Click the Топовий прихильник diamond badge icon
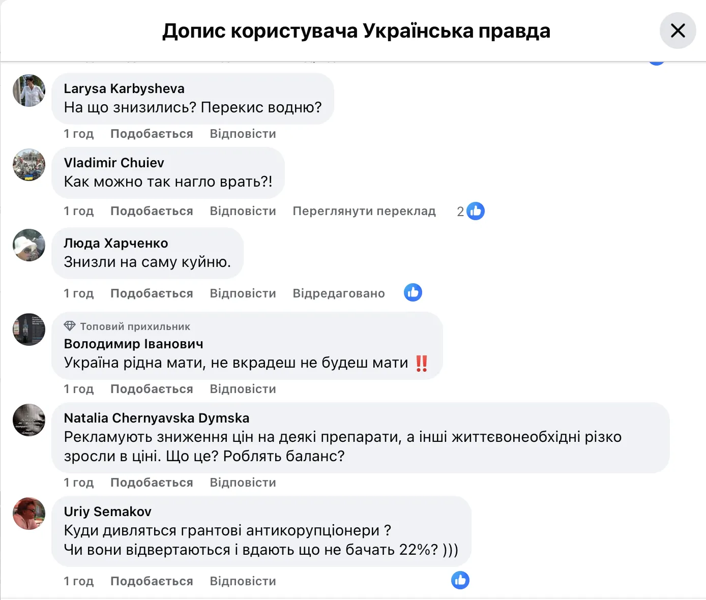The width and height of the screenshot is (706, 600). point(70,326)
